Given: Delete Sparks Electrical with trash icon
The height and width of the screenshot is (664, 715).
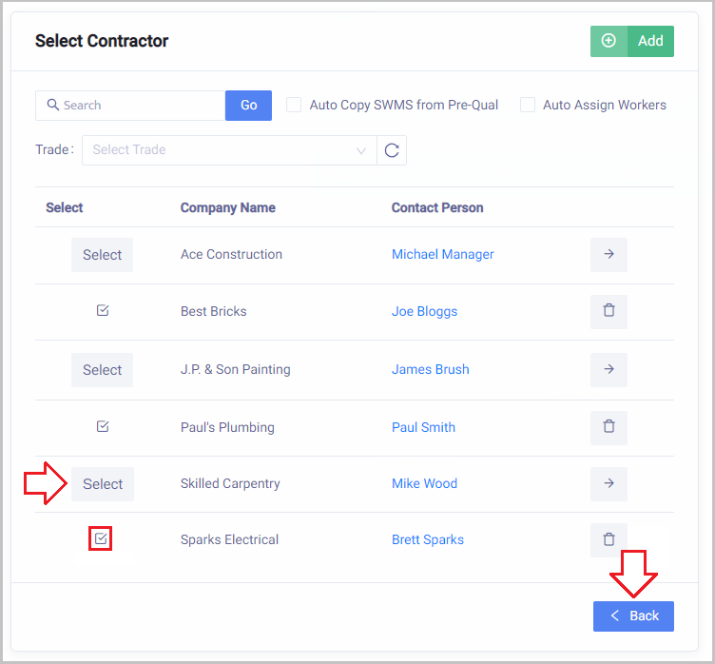Looking at the screenshot, I should pos(609,539).
